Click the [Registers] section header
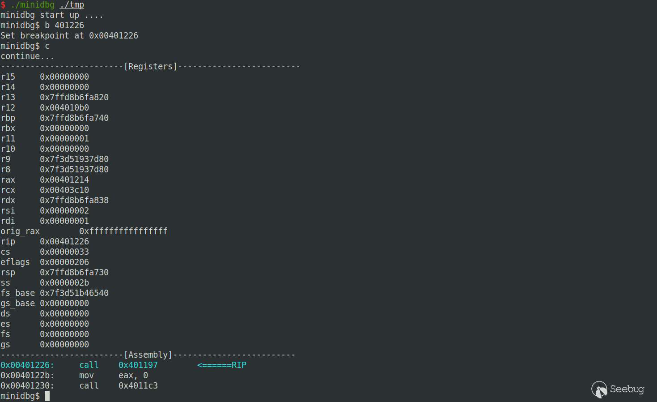Viewport: 657px width, 402px height. 150,67
